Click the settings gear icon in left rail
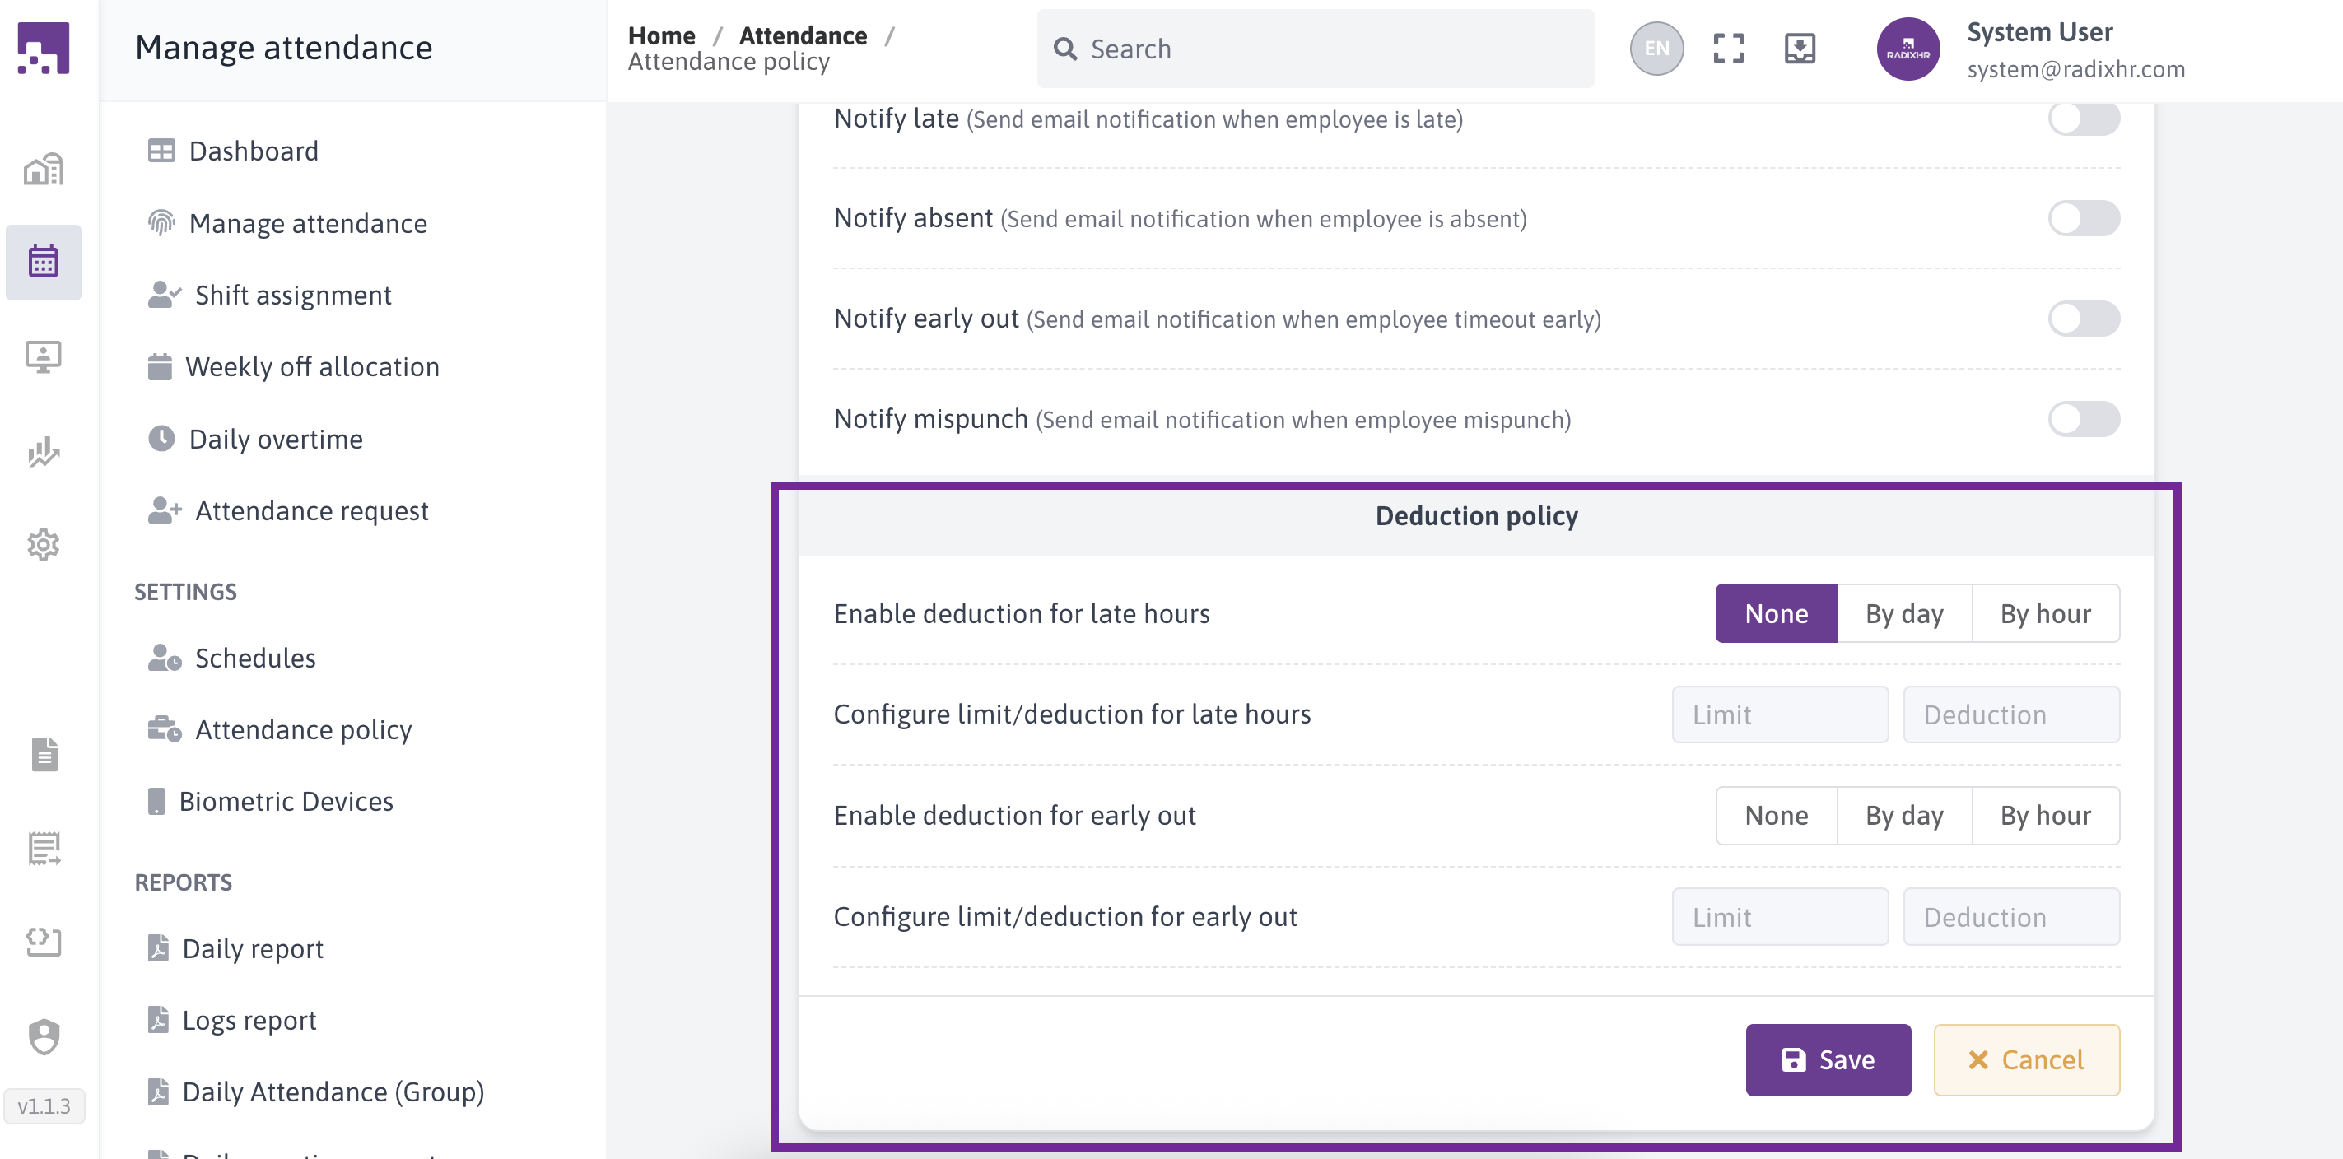The image size is (2343, 1159). click(43, 545)
